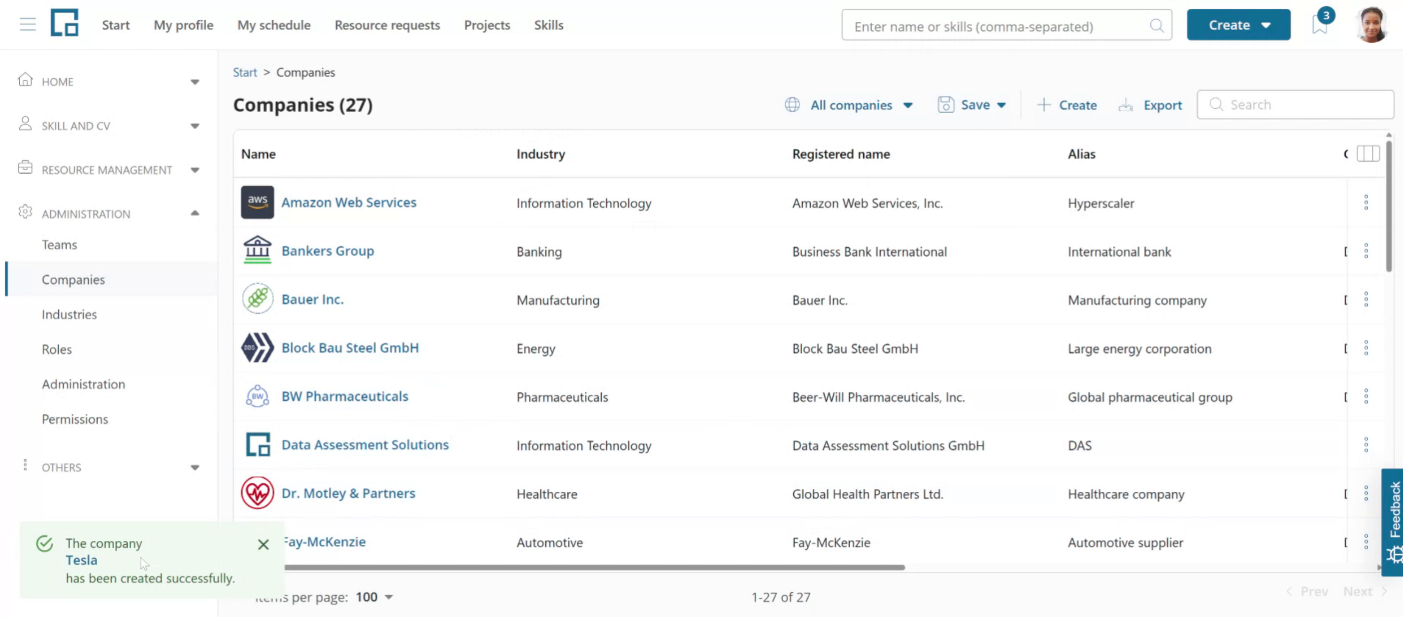Screen dimensions: 1403x617
Task: Click the Dr. Motley & Partners heart logo
Action: pos(257,493)
